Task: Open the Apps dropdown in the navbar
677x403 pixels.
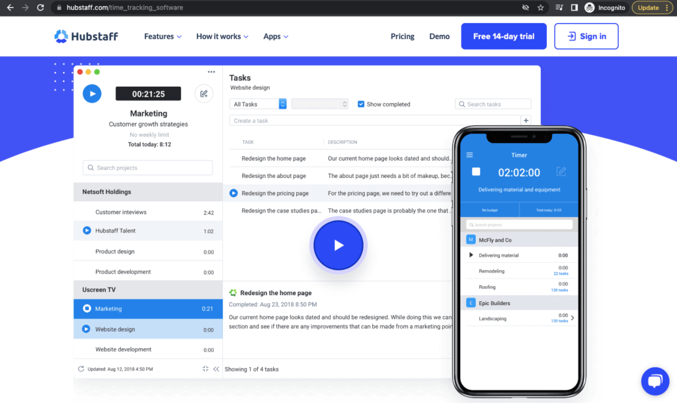Action: click(x=275, y=36)
